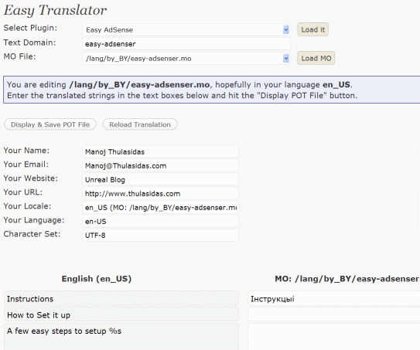The image size is (420, 350).
Task: Click the Load it button
Action: tap(312, 29)
